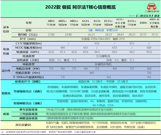Screen dimensions: 161x135
Task: Click the 600H model column header
Action: [143, 23]
